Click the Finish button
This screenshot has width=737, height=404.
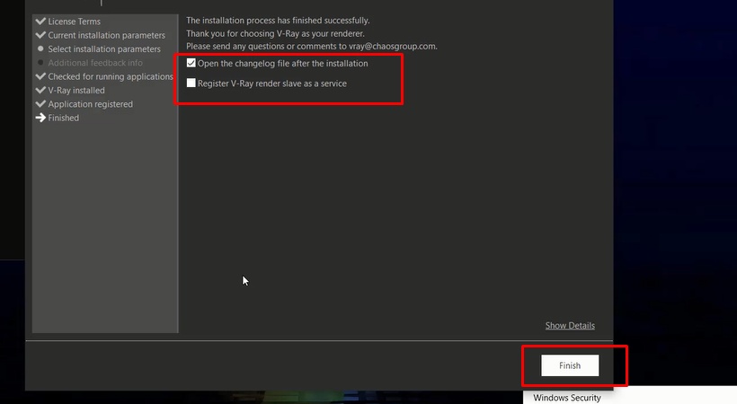pyautogui.click(x=570, y=365)
